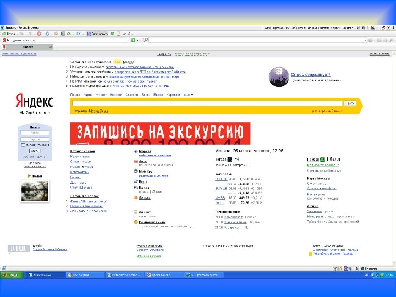
Task: Open the Справка menu
Action: (348, 28)
